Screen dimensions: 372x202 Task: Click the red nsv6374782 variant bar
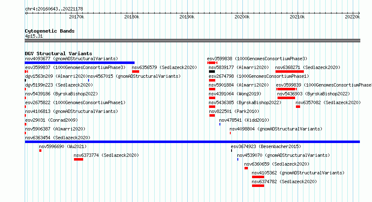click(x=258, y=186)
